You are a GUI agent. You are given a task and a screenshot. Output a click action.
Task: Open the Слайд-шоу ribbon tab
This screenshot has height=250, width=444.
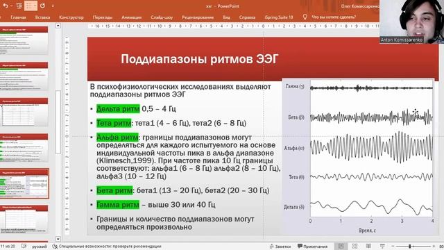click(x=162, y=17)
